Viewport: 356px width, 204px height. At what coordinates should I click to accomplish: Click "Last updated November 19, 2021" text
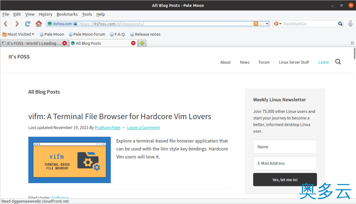pyautogui.click(x=58, y=128)
